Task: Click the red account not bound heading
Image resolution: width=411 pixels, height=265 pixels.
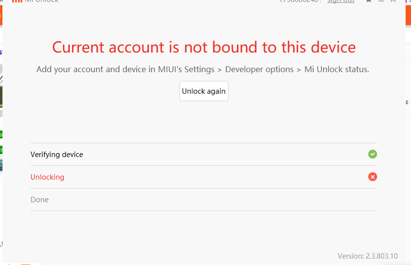Action: pyautogui.click(x=204, y=47)
